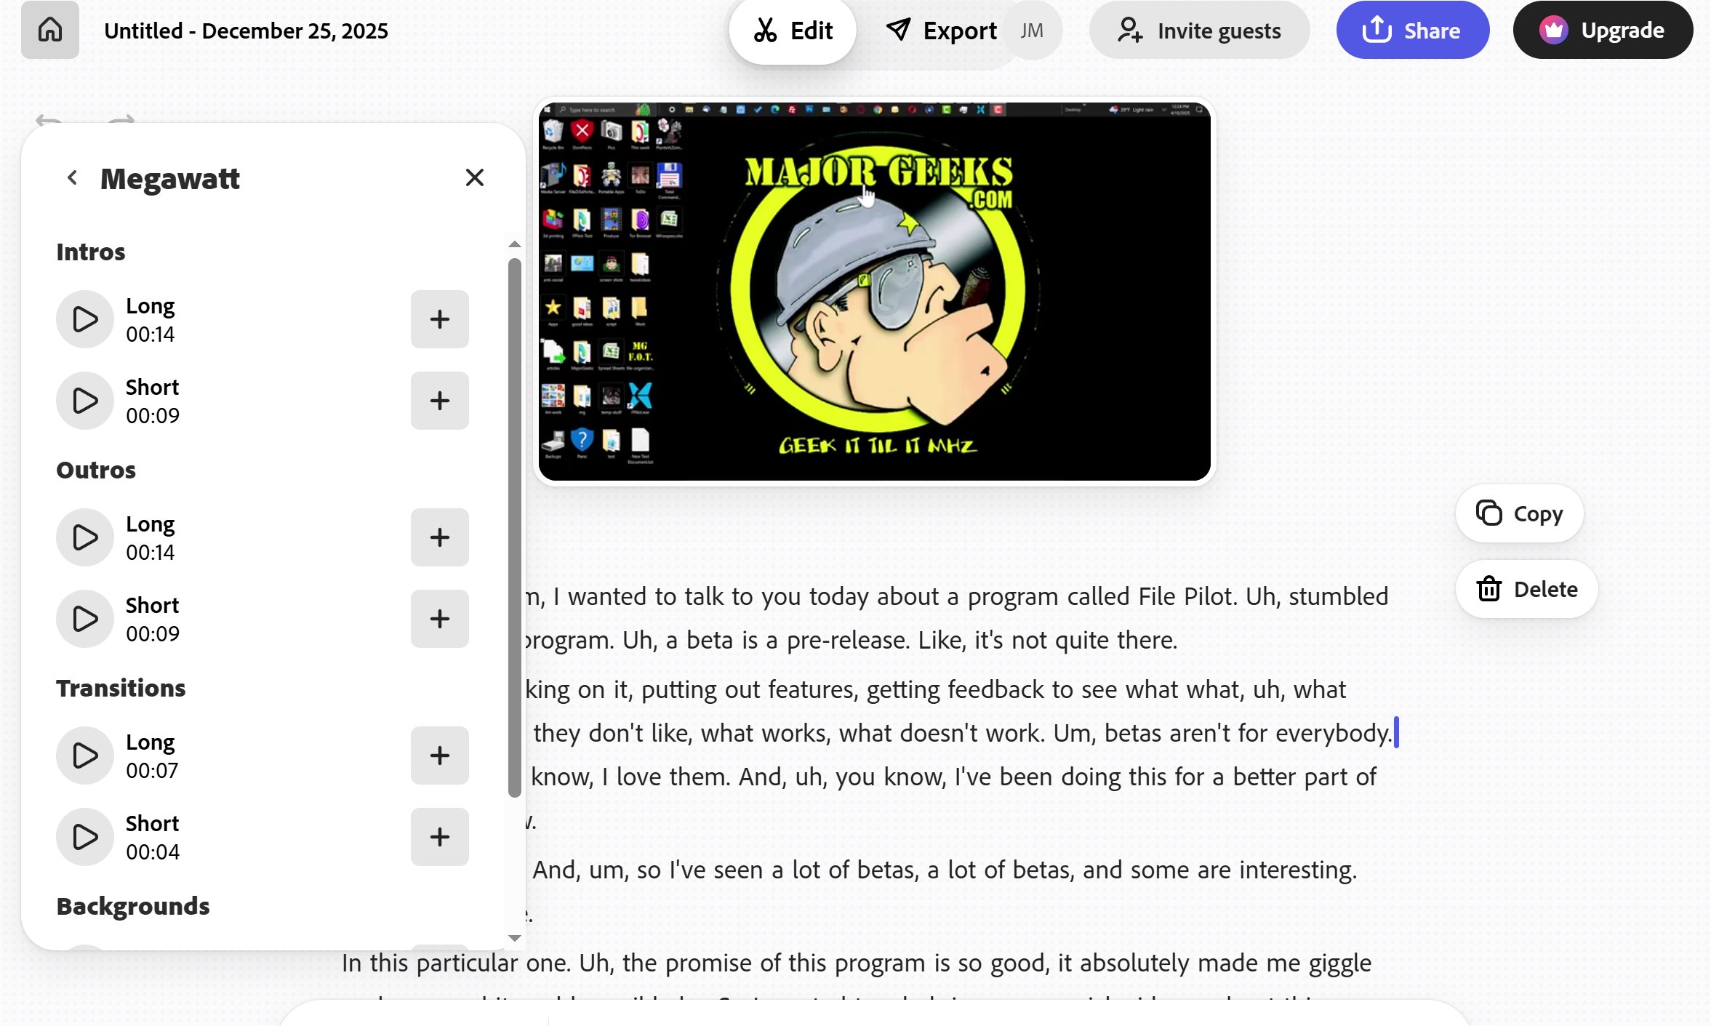Viewport: 1711px width, 1026px height.
Task: Add the Long intro music
Action: [x=439, y=319]
